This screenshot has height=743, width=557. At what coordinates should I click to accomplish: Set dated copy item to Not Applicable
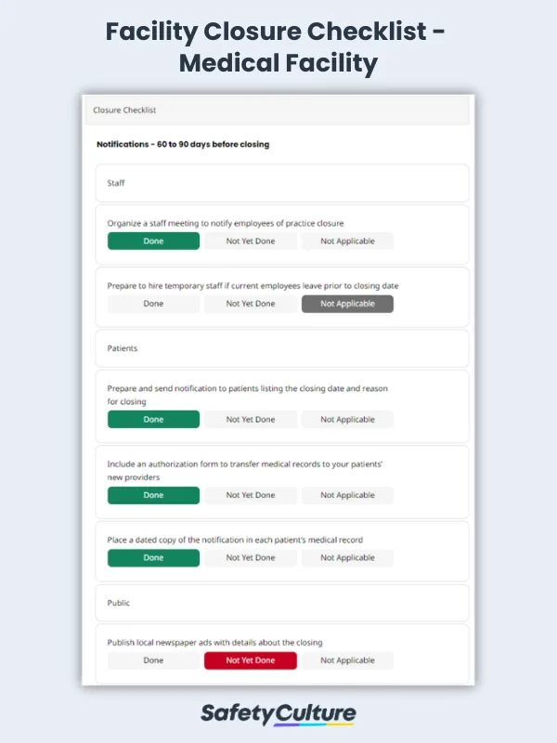click(x=347, y=557)
